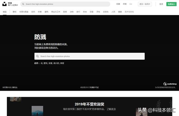Image resolution: width=179 pixels, height=116 pixels.
Task: Select the 艺术与文化 arts and culture tab
Action: pyautogui.click(x=129, y=12)
